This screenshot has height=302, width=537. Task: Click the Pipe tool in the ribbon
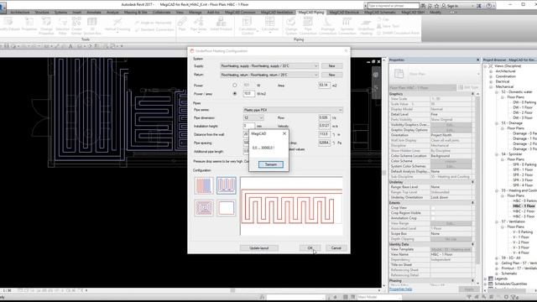[x=182, y=24]
